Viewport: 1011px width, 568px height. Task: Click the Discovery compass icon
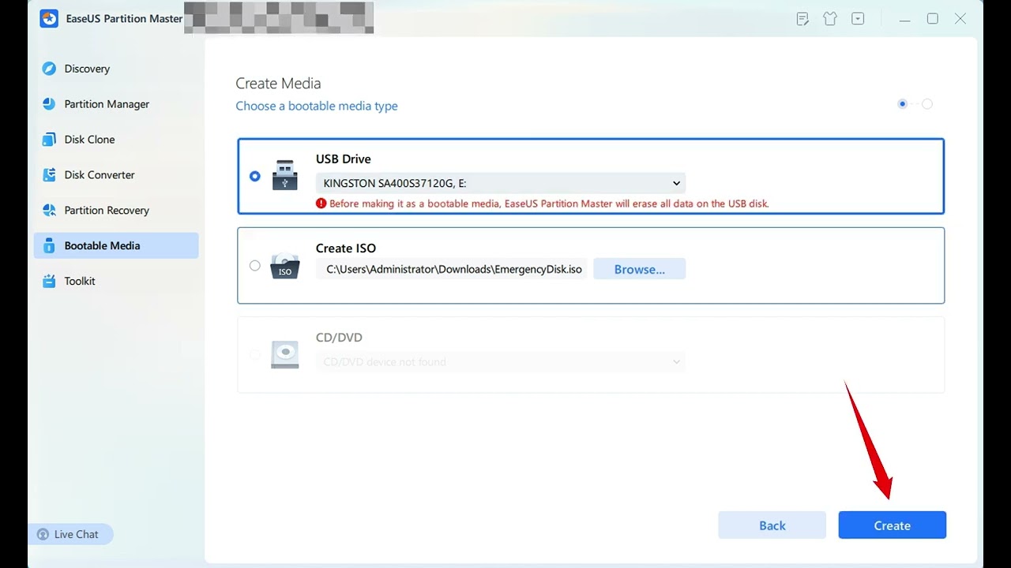coord(49,69)
